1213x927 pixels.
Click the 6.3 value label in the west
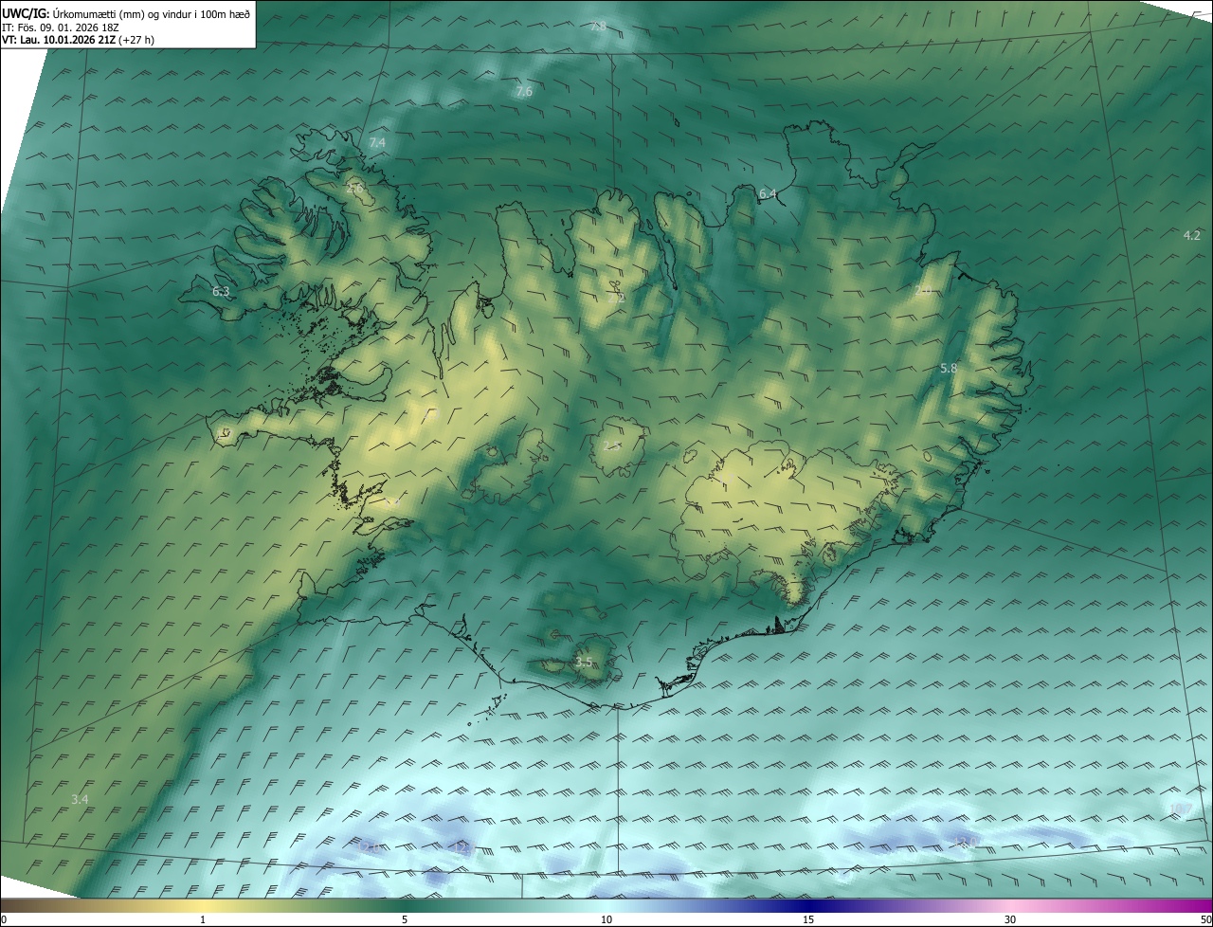tap(221, 291)
